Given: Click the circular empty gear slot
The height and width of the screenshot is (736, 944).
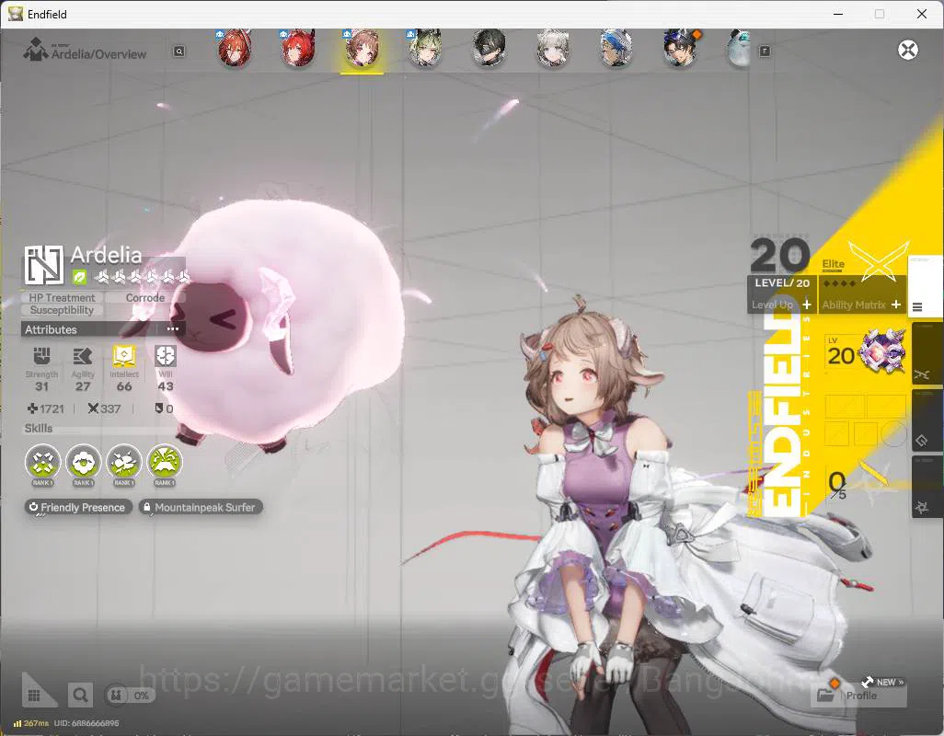Looking at the screenshot, I should tap(893, 433).
